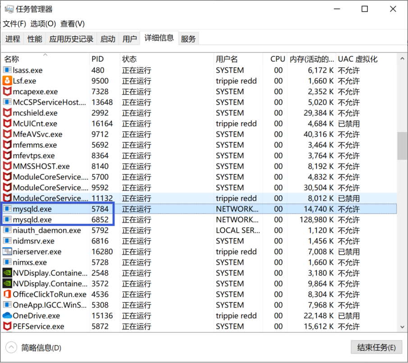Screen dimensions: 408x363
Task: Click icon of mysqld.exe PID 6852
Action: click(x=7, y=219)
